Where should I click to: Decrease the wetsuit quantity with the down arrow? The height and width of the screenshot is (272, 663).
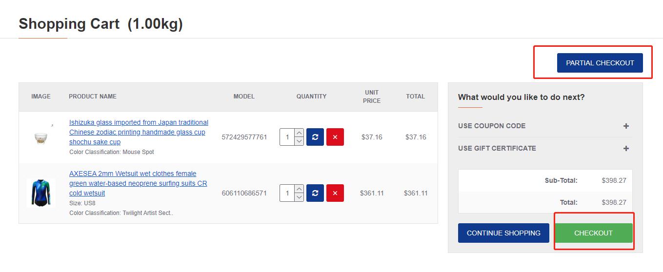tap(299, 197)
